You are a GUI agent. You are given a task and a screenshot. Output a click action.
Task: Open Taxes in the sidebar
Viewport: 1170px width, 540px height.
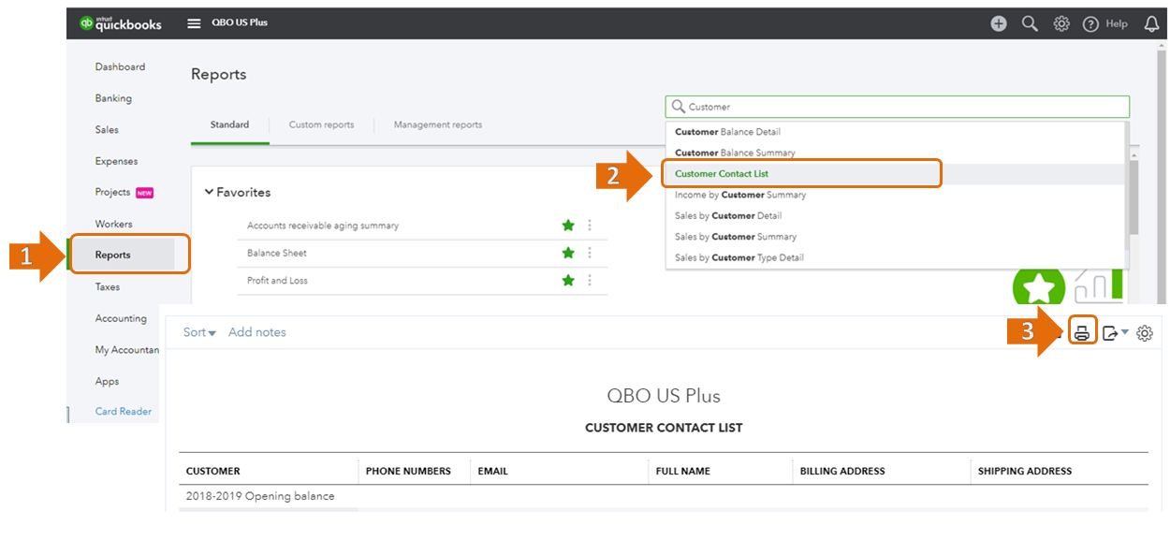pyautogui.click(x=108, y=286)
